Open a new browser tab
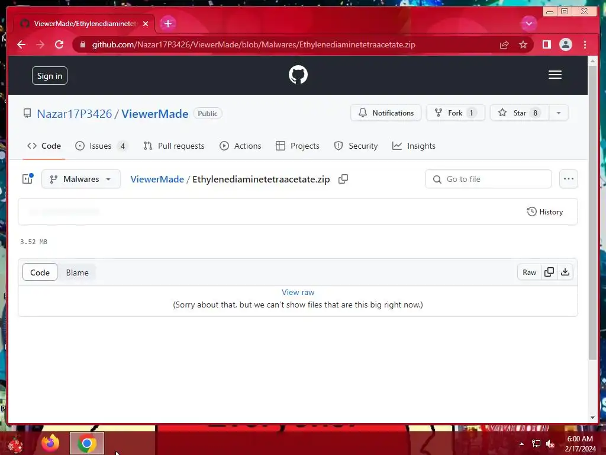Screen dimensions: 606x455 (167, 24)
